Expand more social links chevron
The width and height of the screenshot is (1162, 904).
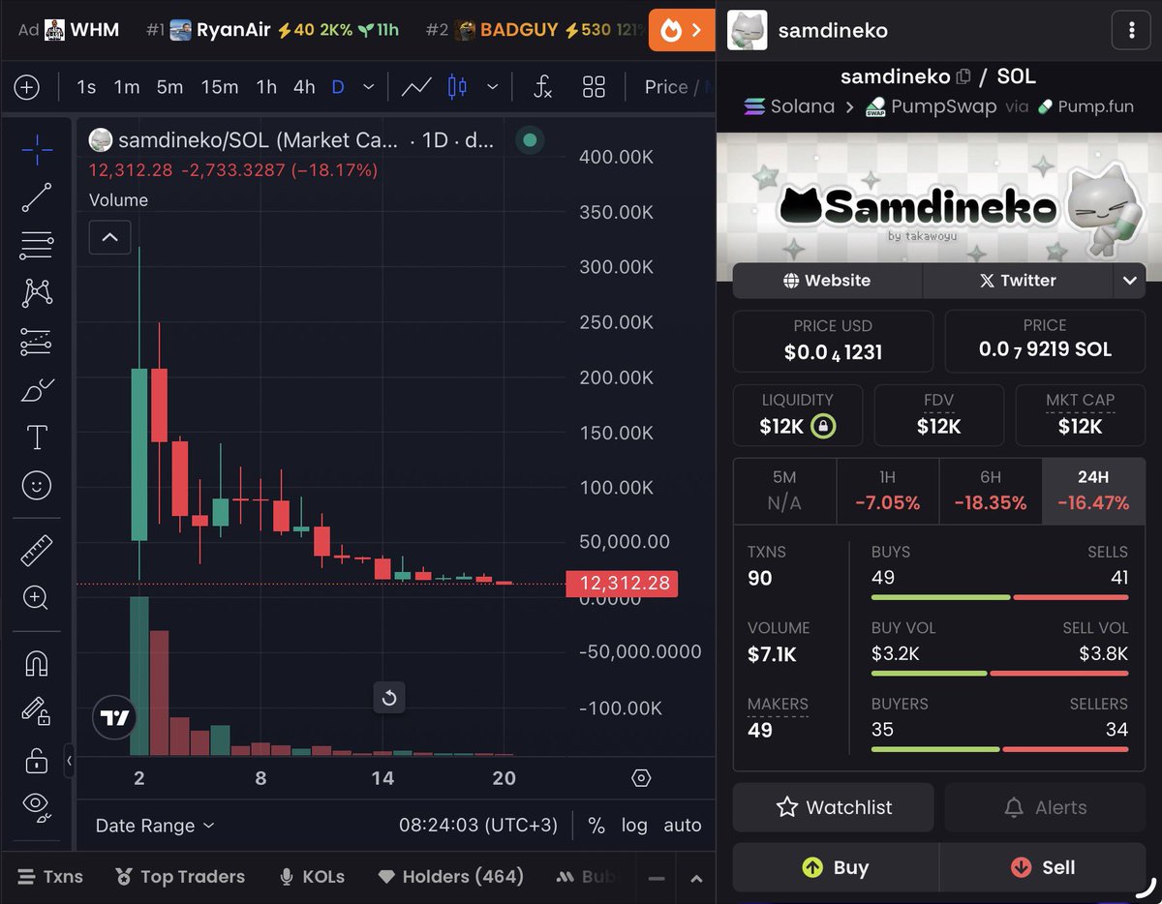click(x=1129, y=281)
